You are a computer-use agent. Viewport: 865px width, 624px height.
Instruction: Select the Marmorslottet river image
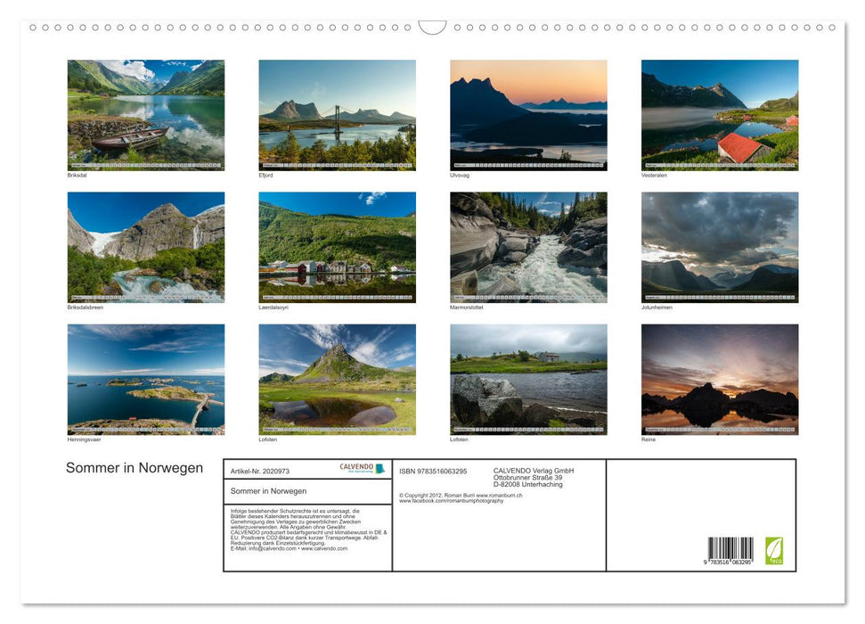(527, 245)
